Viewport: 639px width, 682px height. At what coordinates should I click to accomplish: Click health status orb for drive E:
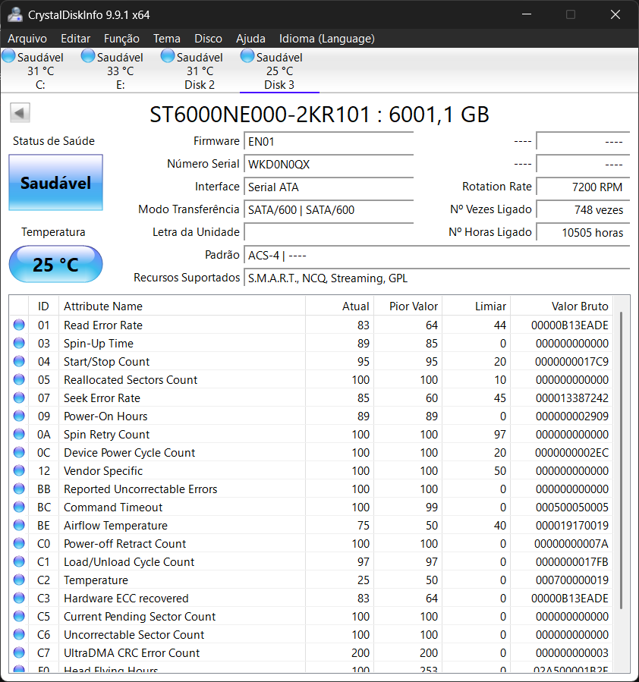pos(88,56)
